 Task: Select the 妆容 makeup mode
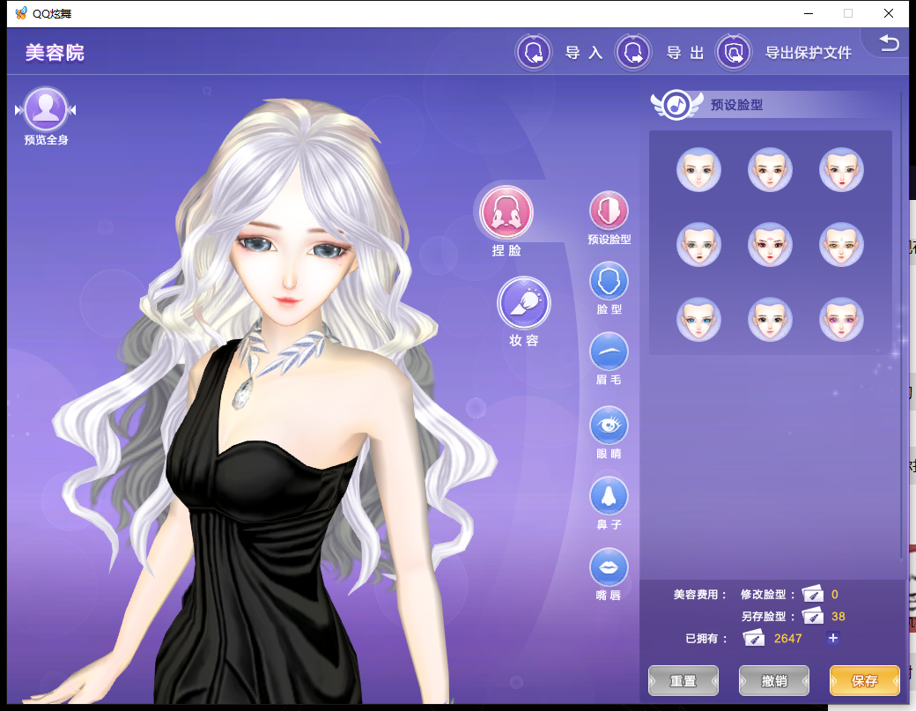[523, 303]
